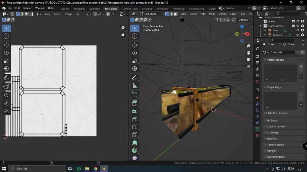The height and width of the screenshot is (172, 307).
Task: Select the Move tool in UV editor
Action: (6, 45)
